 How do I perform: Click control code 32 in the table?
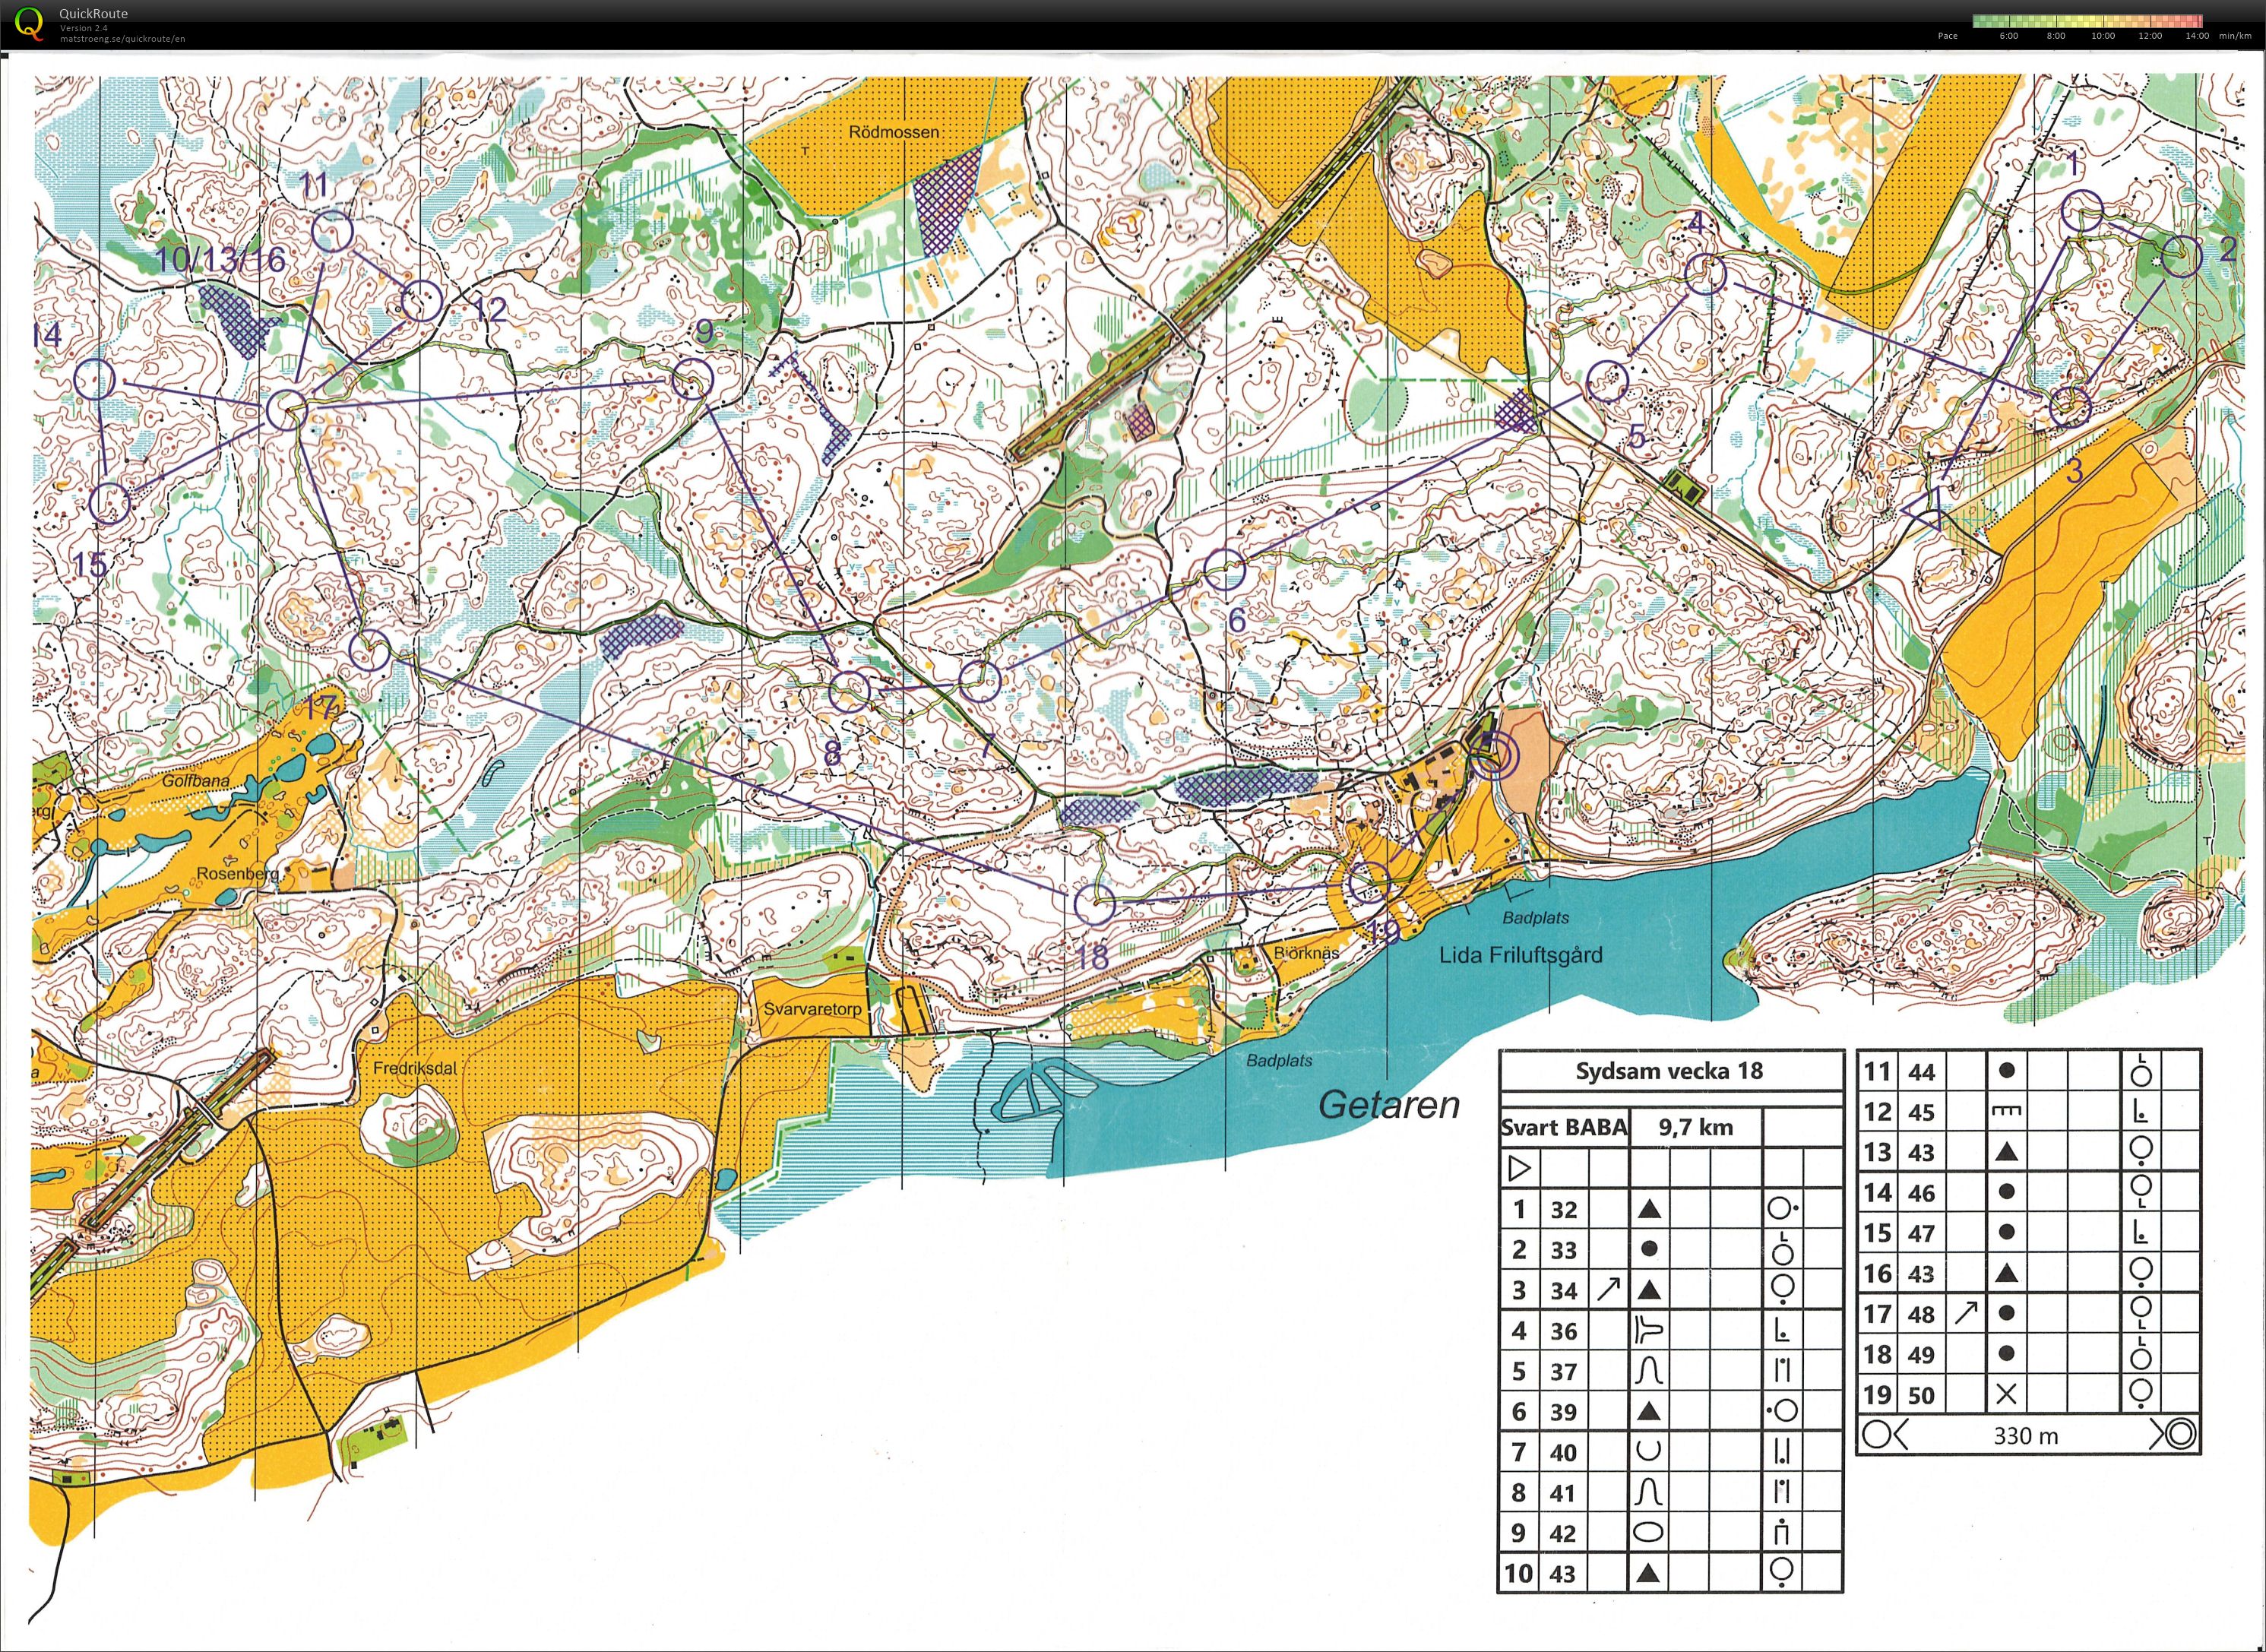[1564, 1210]
